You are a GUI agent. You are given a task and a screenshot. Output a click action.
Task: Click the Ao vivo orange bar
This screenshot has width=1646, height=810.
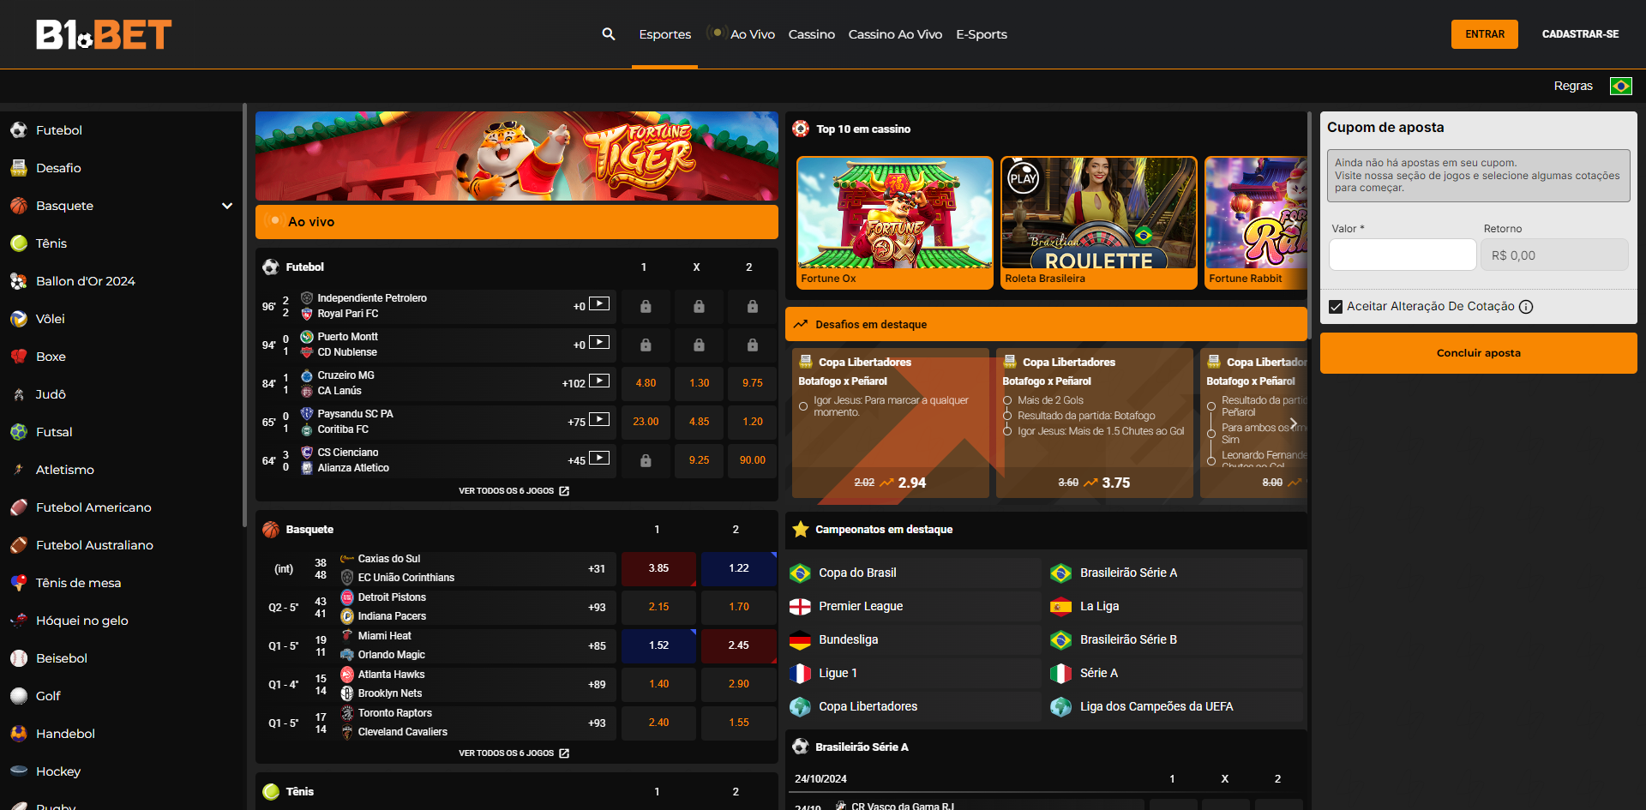[x=517, y=221]
